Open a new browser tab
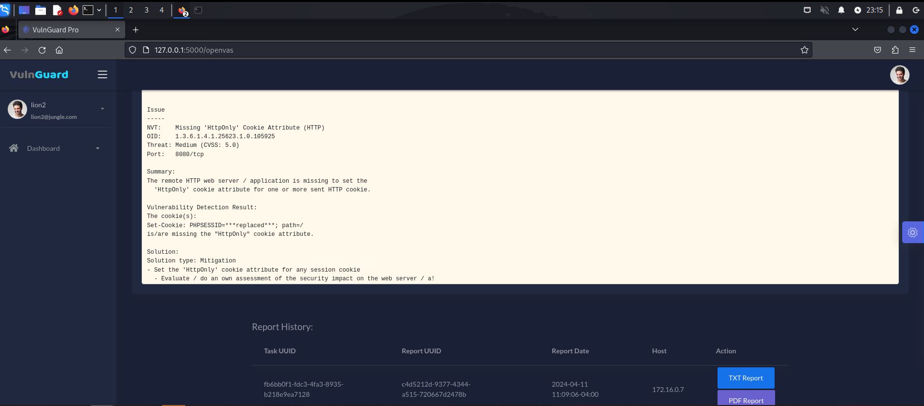This screenshot has height=406, width=924. [x=136, y=29]
